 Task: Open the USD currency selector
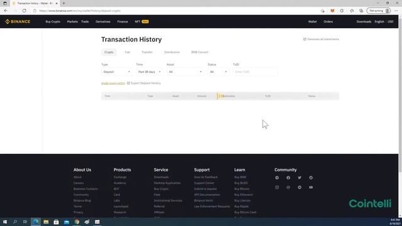pyautogui.click(x=391, y=22)
